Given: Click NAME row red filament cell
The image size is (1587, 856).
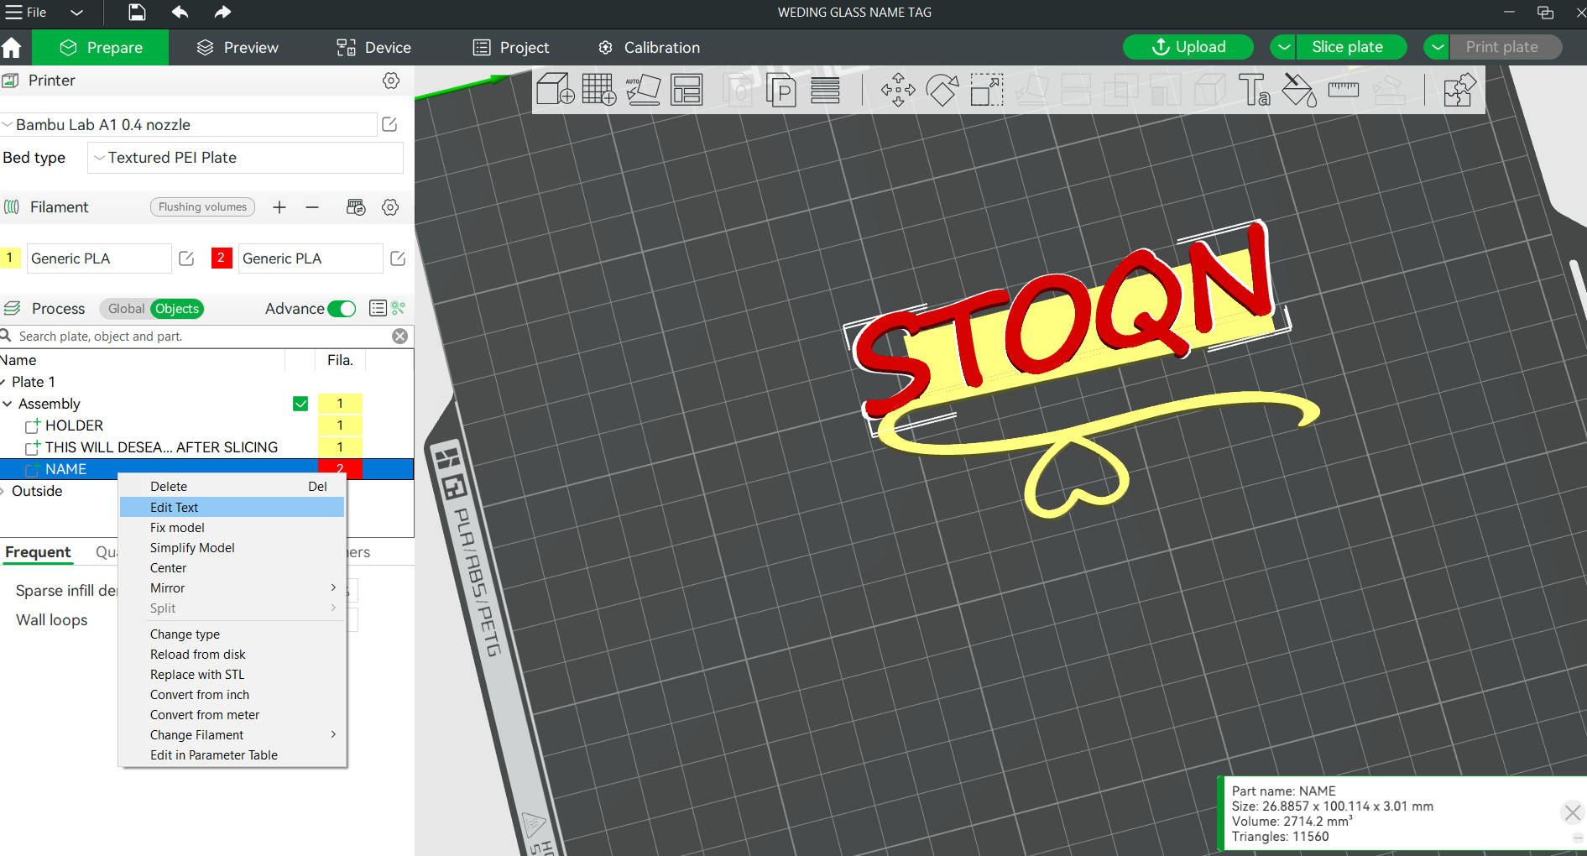Looking at the screenshot, I should tap(340, 469).
